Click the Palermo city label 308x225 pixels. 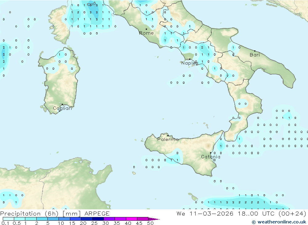pos(168,139)
